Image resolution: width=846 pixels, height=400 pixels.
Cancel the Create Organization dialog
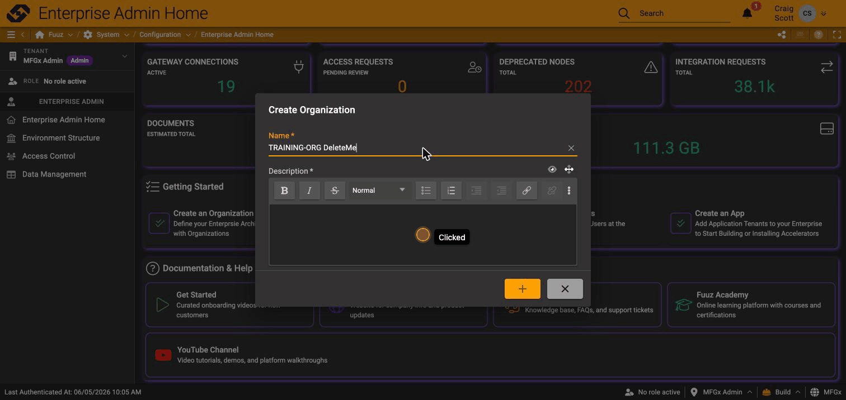pyautogui.click(x=565, y=289)
